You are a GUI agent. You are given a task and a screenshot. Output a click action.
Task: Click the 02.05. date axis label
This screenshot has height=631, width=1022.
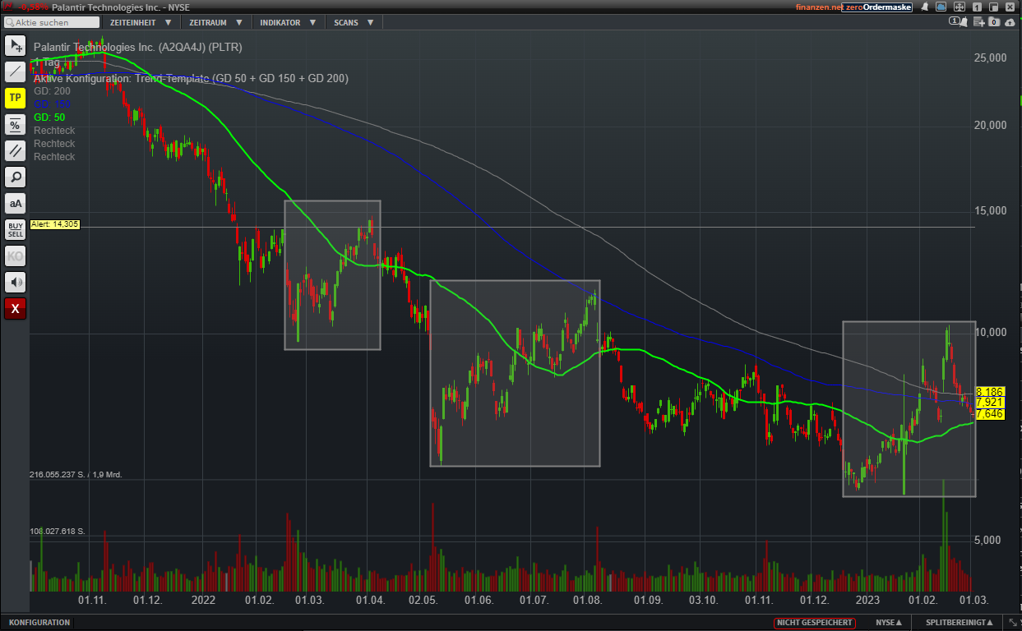423,600
